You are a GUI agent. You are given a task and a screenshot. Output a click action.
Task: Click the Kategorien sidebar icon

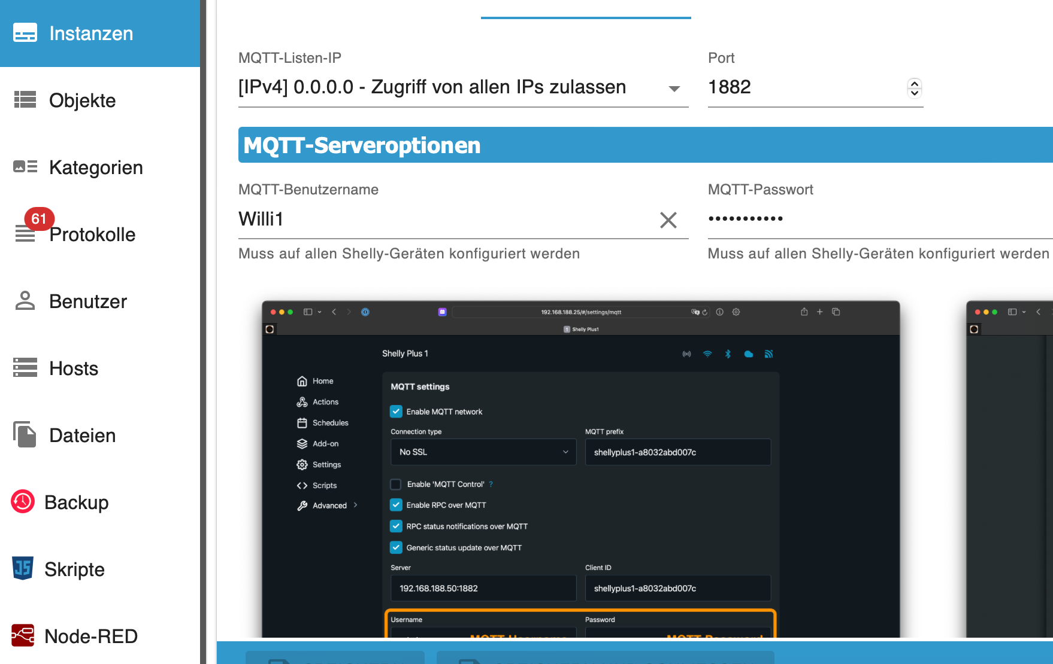point(25,167)
